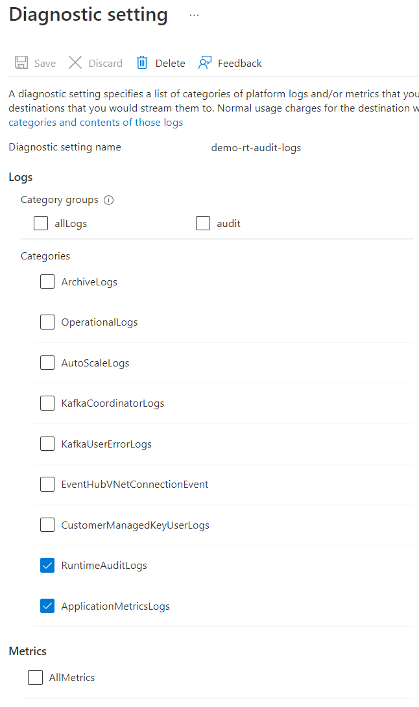The height and width of the screenshot is (707, 419).
Task: Select the AutoScaleLogs checkbox
Action: click(47, 363)
